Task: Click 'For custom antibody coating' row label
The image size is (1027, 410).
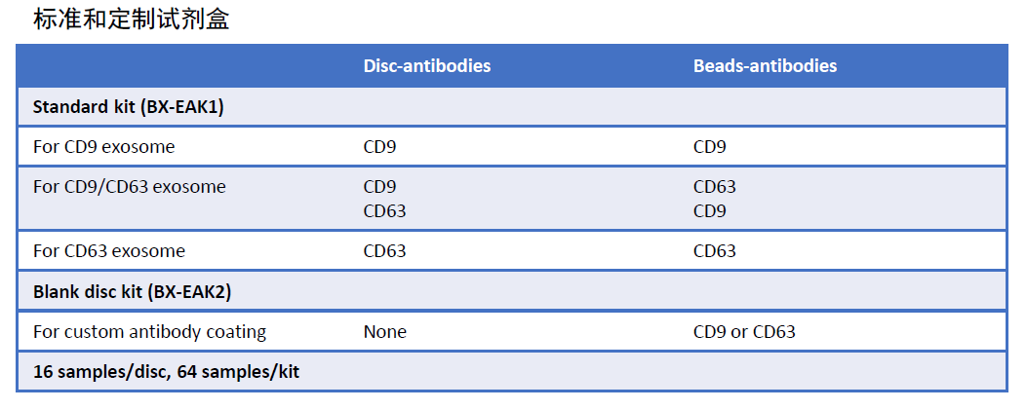Action: coord(149,332)
